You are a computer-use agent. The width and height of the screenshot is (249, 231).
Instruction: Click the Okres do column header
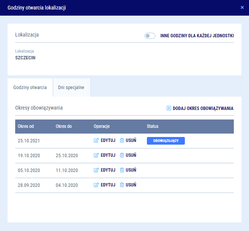[63, 126]
